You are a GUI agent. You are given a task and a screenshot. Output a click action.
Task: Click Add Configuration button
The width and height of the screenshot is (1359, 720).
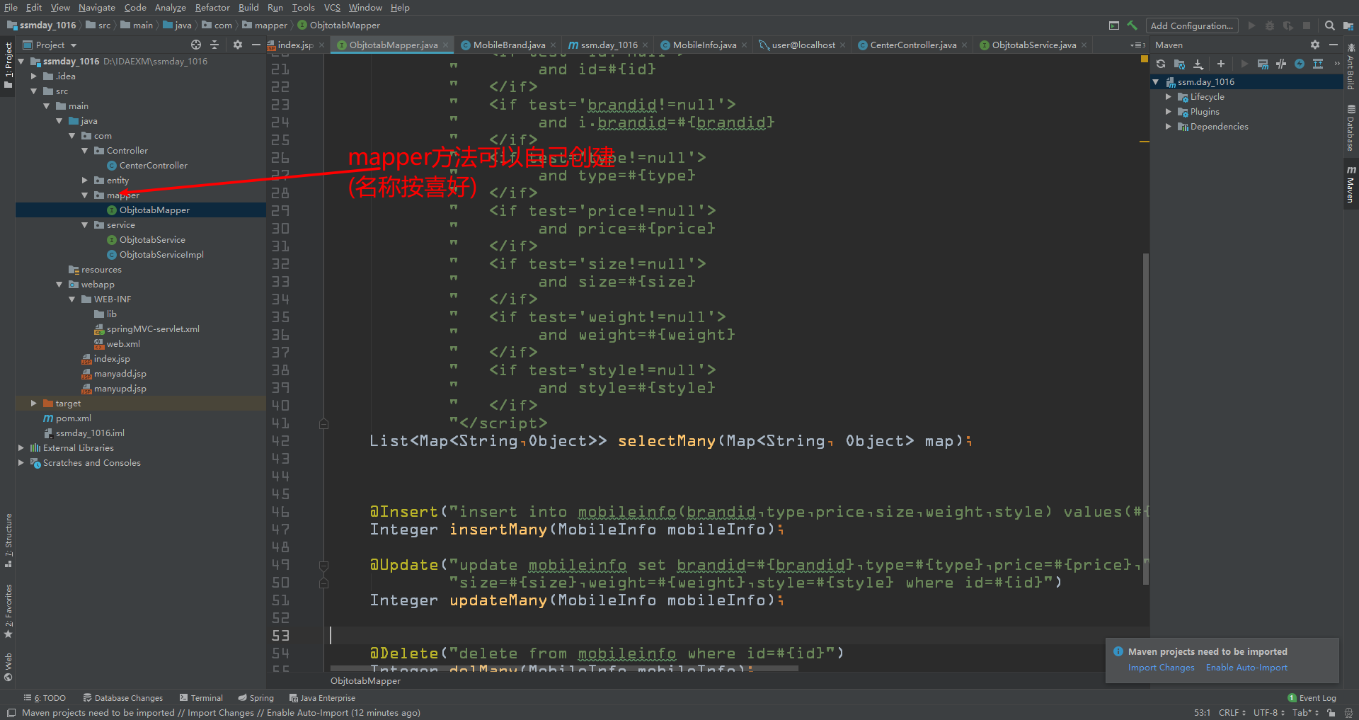click(1192, 25)
